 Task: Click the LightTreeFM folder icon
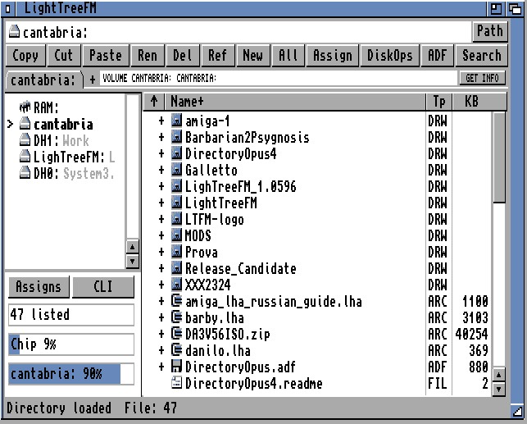[176, 203]
